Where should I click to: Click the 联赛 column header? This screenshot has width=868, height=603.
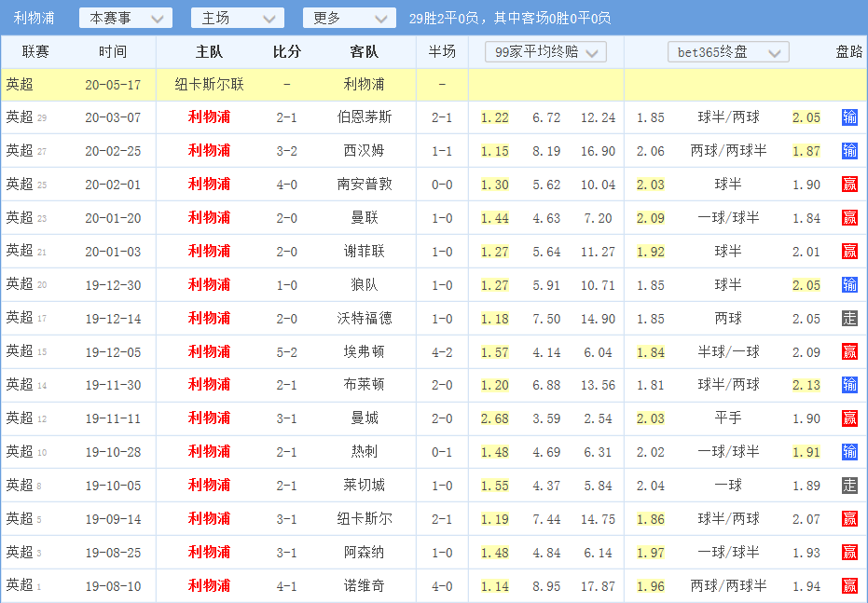click(35, 52)
